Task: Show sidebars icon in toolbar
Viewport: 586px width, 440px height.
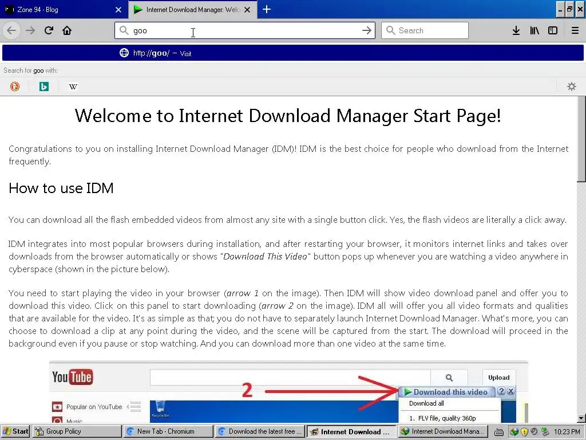Action: point(553,30)
